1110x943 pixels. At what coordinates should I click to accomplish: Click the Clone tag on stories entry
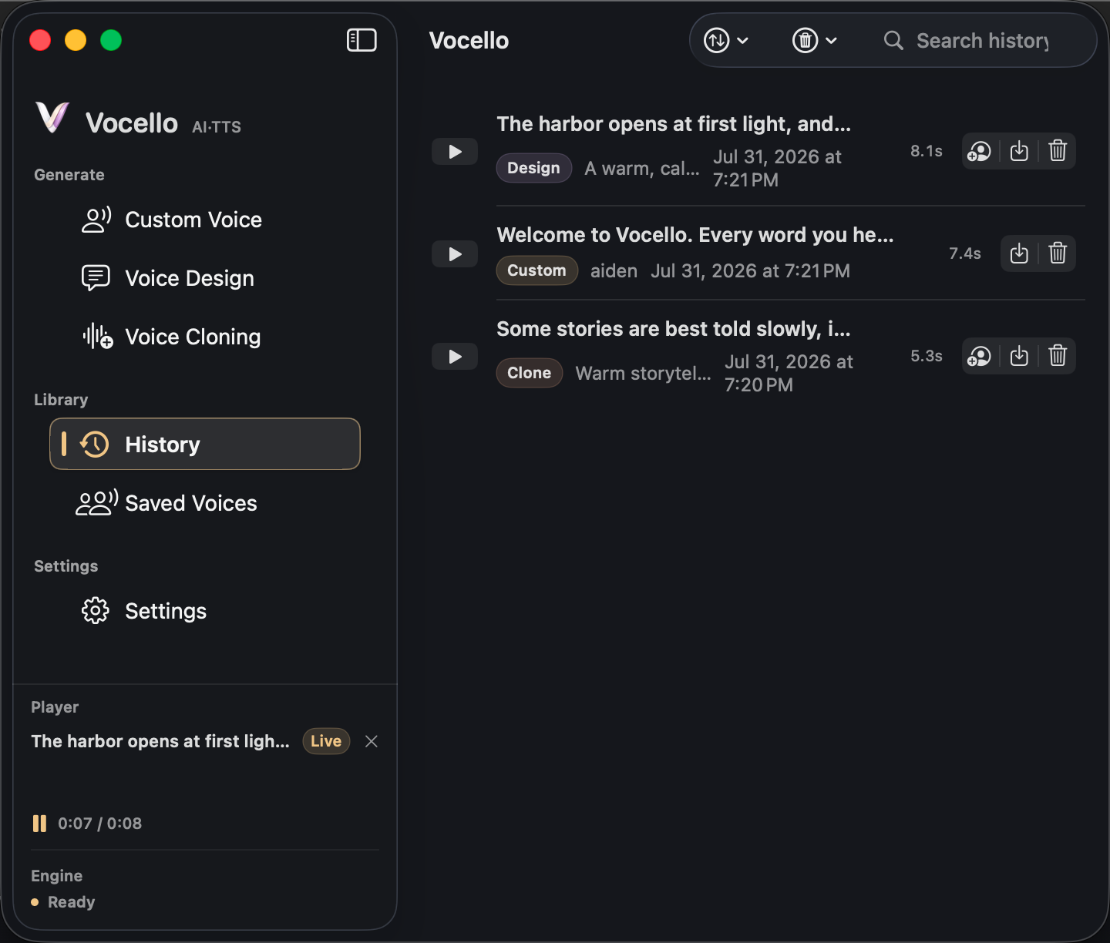(x=529, y=373)
